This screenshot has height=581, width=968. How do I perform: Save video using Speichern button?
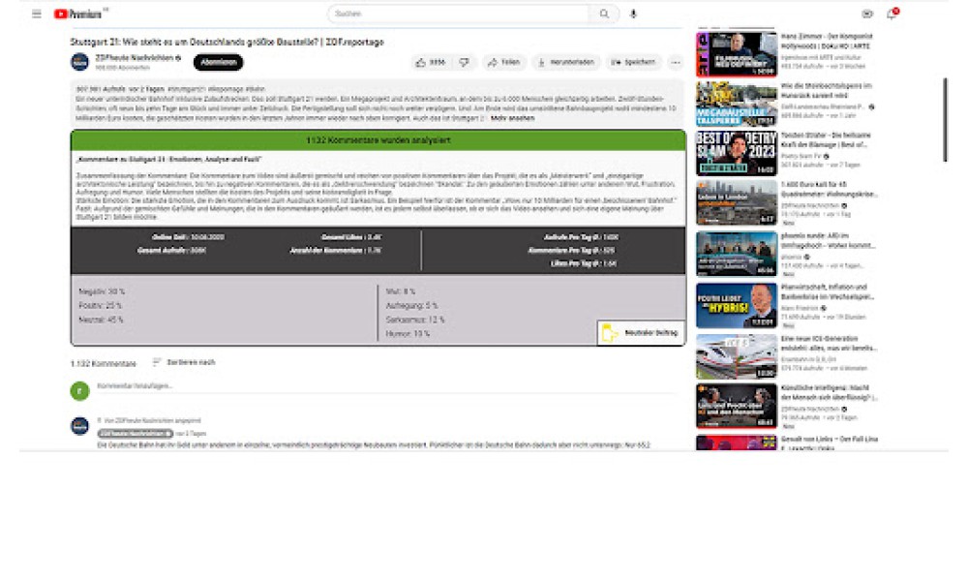(633, 62)
